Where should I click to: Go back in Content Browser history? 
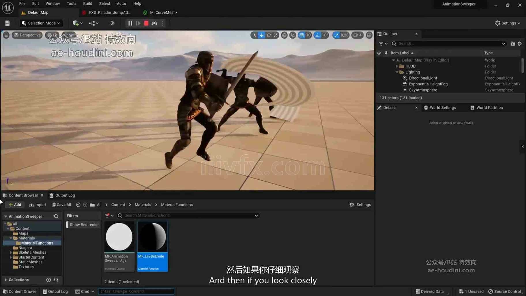click(x=78, y=205)
